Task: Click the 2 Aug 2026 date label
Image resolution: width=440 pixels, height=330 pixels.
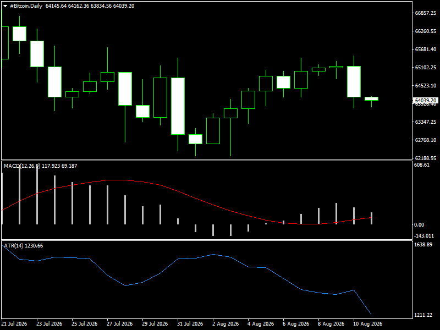Action: (226, 324)
